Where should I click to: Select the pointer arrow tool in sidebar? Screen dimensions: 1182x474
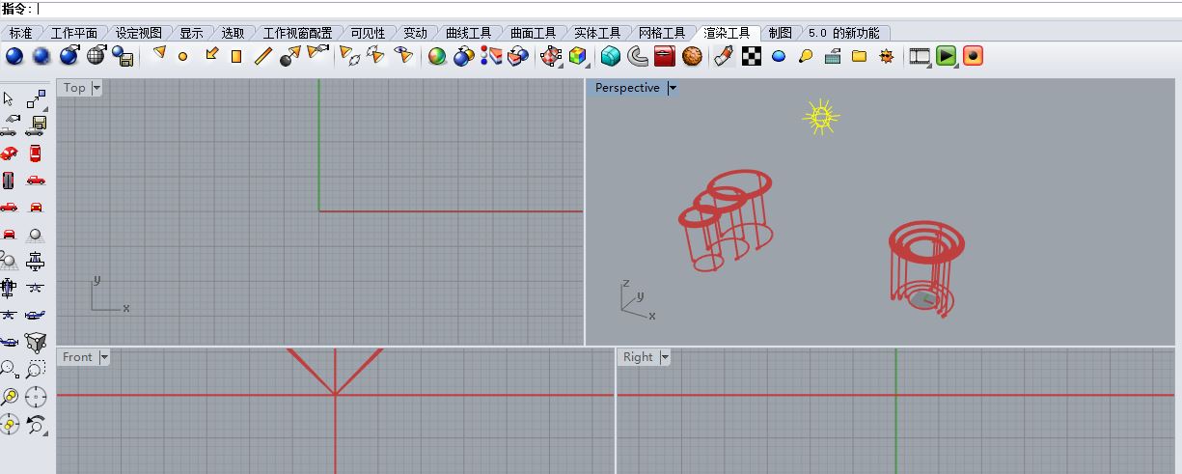click(9, 98)
